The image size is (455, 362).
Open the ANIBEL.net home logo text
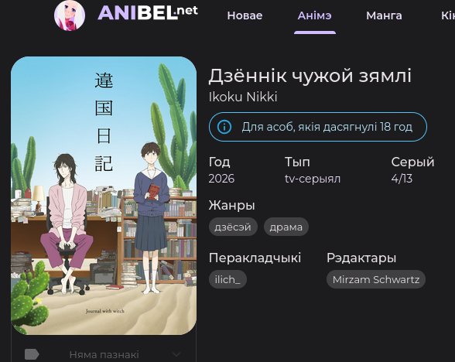coord(148,13)
